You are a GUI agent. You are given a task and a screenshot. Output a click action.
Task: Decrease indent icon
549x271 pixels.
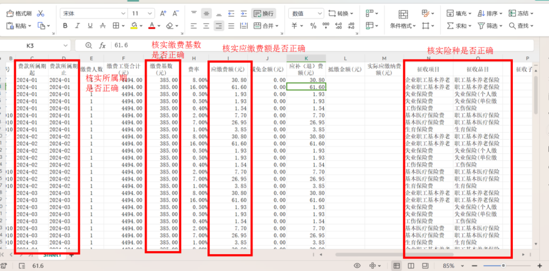[x=231, y=14]
